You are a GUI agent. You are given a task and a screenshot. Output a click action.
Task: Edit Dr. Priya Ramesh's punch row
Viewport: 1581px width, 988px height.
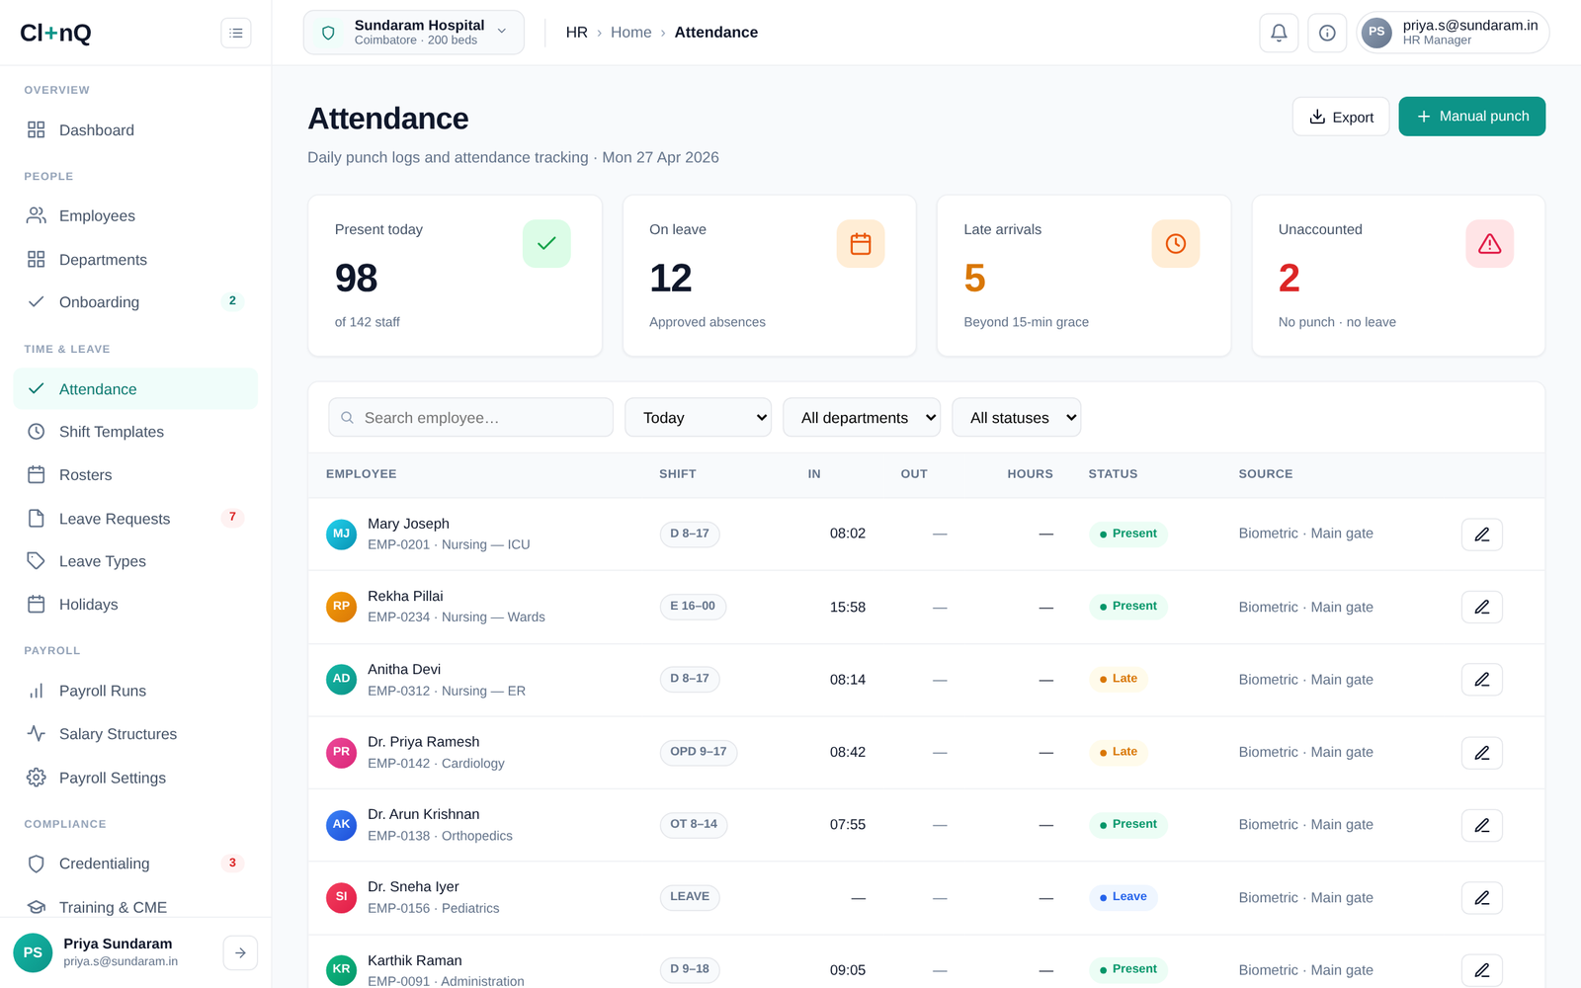pos(1482,753)
